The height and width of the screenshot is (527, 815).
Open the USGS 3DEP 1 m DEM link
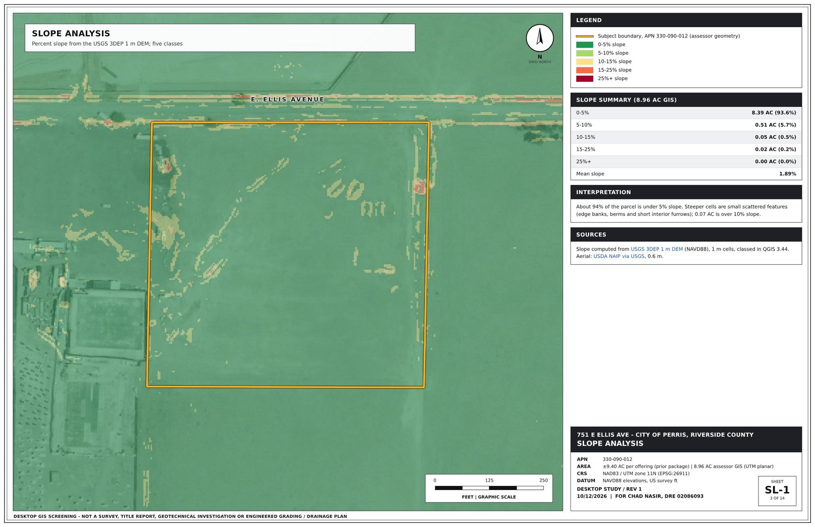[657, 249]
